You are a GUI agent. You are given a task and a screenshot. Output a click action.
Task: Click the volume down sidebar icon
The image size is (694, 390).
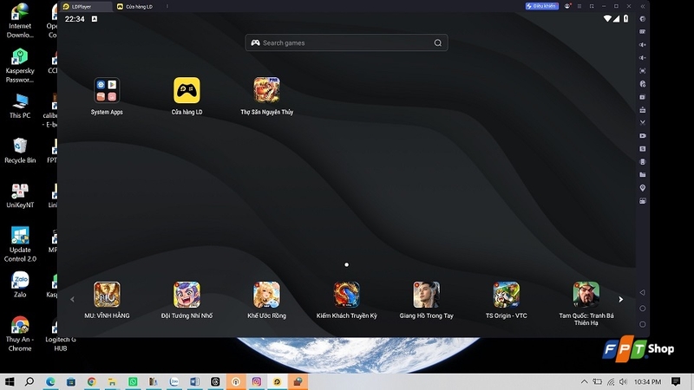[643, 58]
